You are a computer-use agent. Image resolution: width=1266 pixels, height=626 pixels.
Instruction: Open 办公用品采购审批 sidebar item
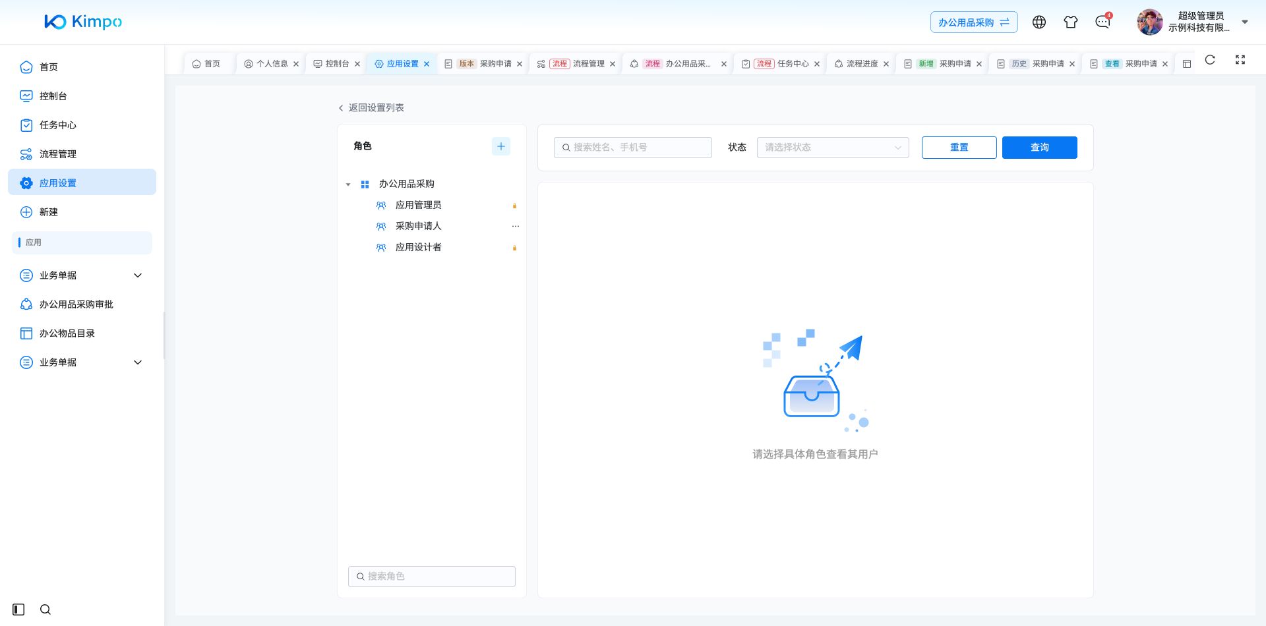[x=82, y=304]
